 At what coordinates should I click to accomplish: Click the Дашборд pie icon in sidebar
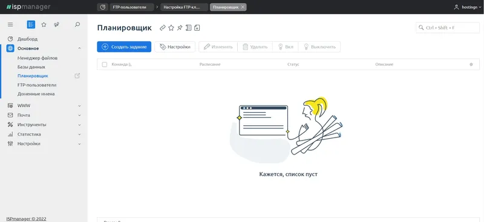pos(10,39)
